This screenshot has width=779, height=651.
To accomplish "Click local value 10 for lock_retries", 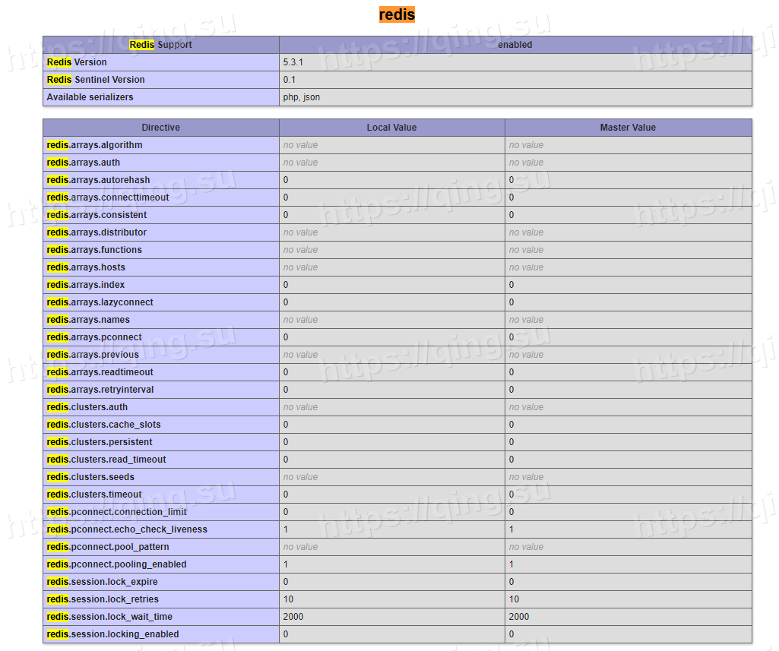I will point(288,599).
